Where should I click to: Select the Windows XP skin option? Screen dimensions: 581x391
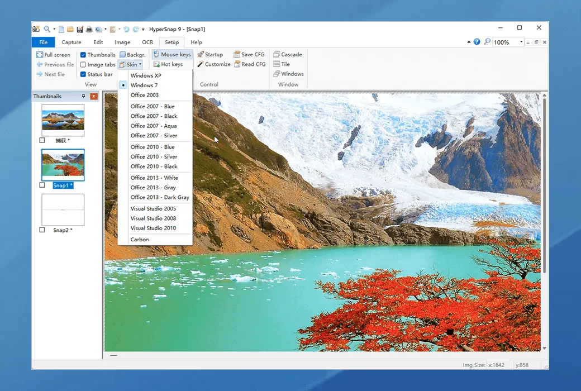145,75
